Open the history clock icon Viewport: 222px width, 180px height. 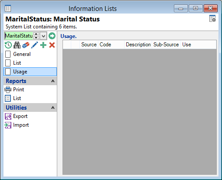pos(8,45)
